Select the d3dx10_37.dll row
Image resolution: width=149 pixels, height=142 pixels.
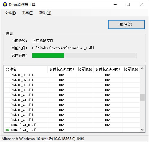click(72, 80)
